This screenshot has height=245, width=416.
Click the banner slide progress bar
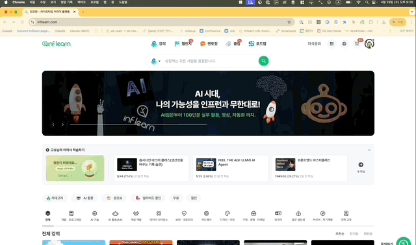pos(138,124)
